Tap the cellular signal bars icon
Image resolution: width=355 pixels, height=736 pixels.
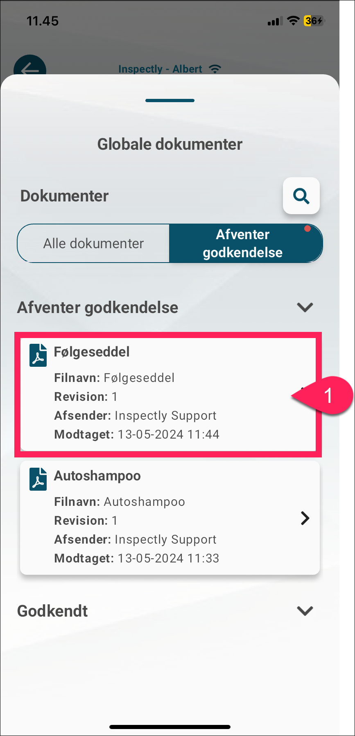[x=274, y=21]
